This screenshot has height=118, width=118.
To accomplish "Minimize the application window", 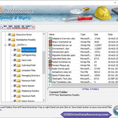I will pos(115,2).
